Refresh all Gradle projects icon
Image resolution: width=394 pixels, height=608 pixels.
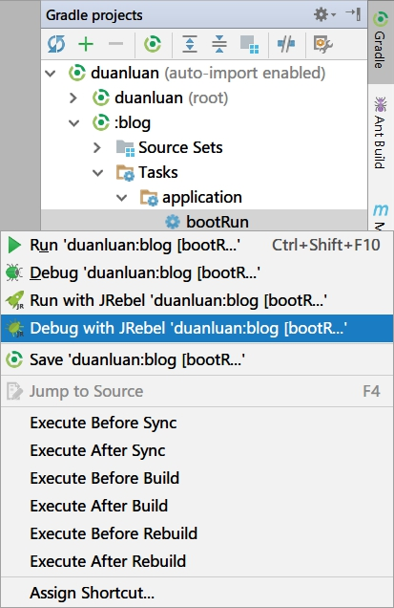[56, 44]
